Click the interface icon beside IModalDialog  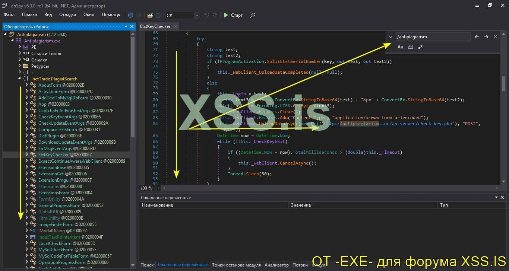tap(33, 231)
